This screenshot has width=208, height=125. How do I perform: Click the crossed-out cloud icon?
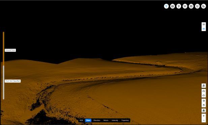pos(204,95)
